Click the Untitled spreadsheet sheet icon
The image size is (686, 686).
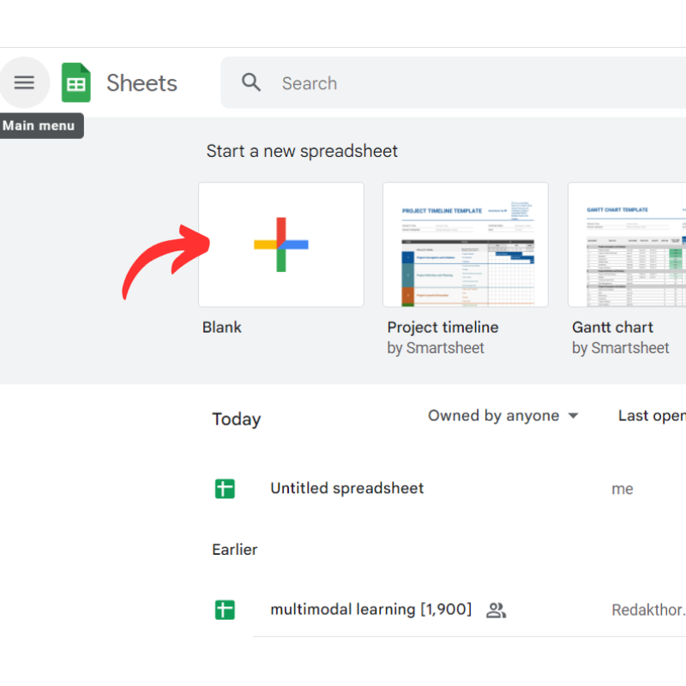click(x=225, y=489)
